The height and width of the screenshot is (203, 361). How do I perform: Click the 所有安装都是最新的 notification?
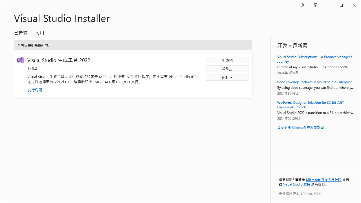133,45
